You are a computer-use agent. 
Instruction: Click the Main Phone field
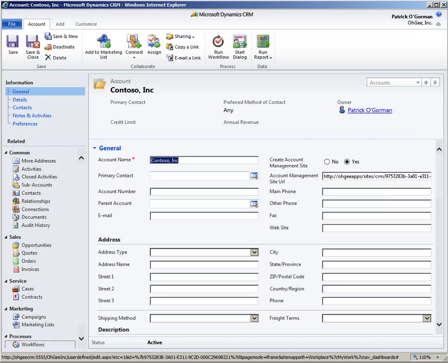pyautogui.click(x=377, y=192)
